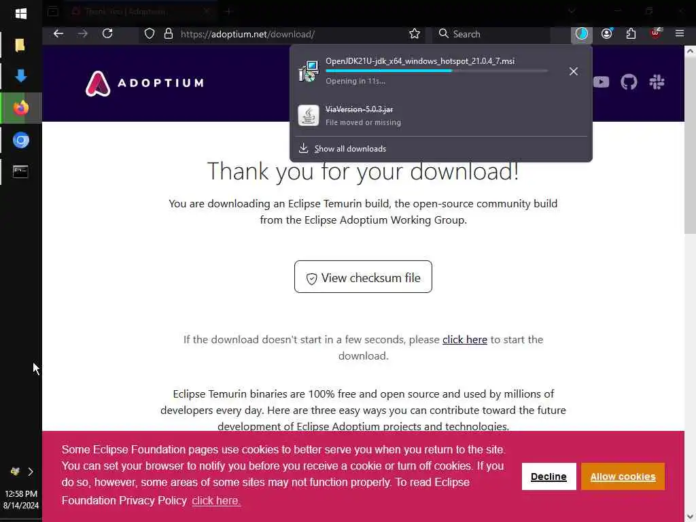
Task: Click the Adoptium logo
Action: (145, 83)
